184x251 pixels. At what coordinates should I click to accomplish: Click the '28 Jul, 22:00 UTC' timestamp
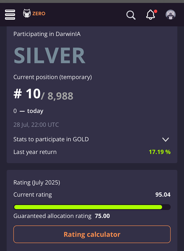tap(36, 125)
